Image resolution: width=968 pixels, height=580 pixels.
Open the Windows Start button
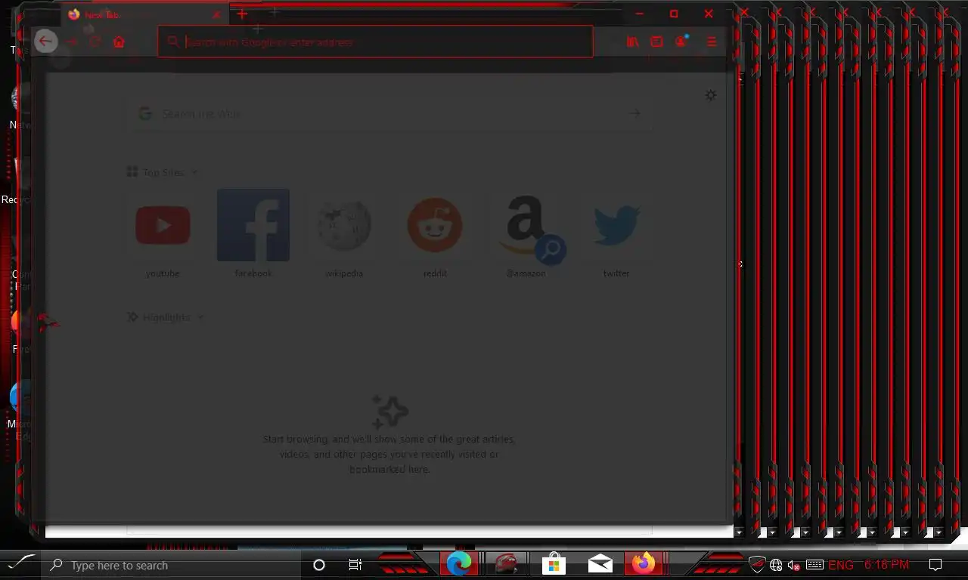pos(22,564)
